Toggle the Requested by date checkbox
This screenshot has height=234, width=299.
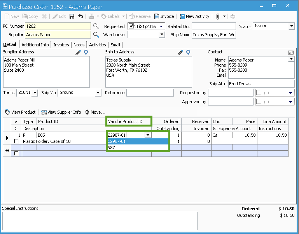(x=259, y=92)
